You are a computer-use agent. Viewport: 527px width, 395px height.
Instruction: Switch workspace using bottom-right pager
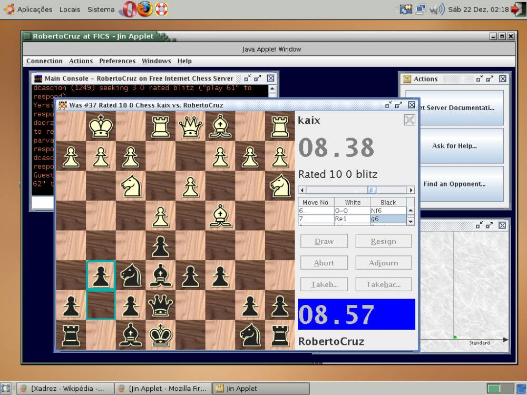[501, 389]
